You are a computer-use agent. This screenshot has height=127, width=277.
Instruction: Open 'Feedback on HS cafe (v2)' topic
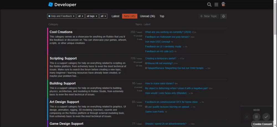tap(159, 51)
